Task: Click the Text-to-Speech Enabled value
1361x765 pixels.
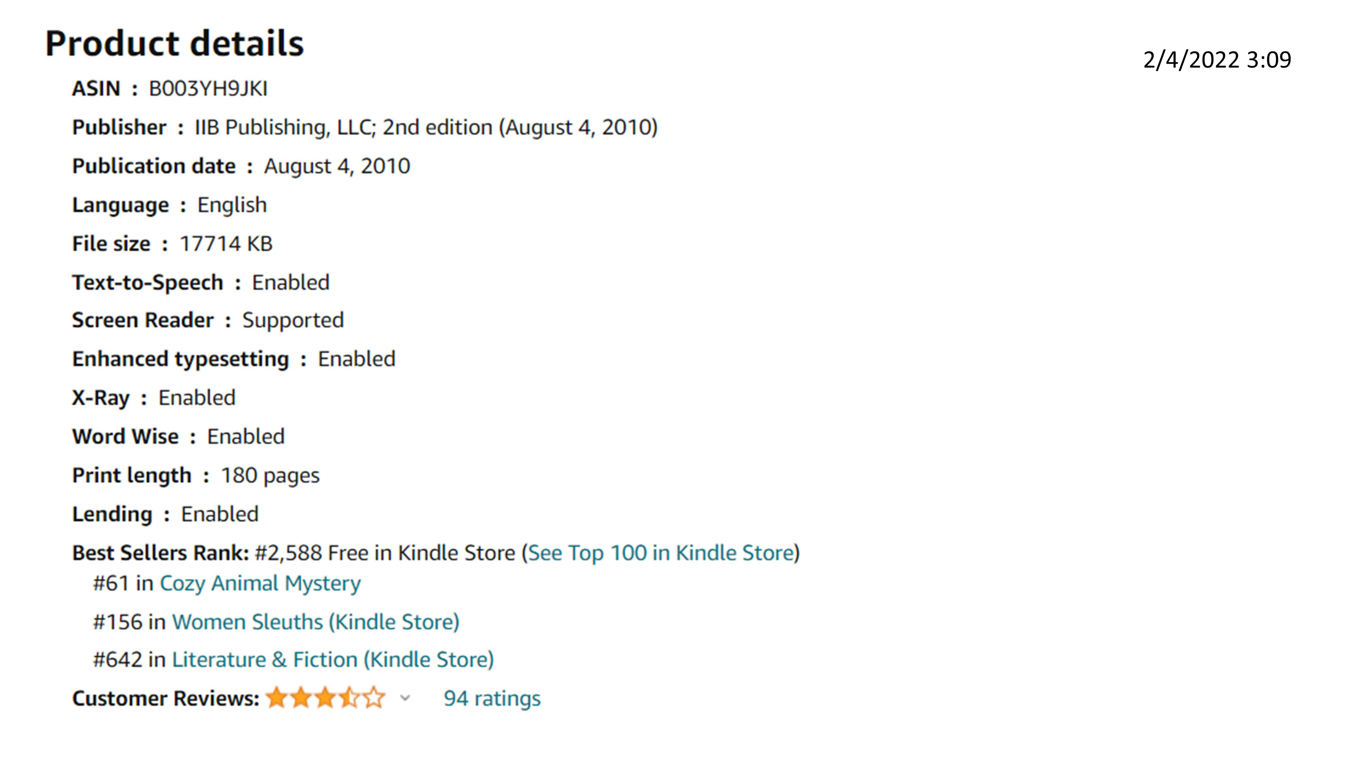Action: coord(291,283)
